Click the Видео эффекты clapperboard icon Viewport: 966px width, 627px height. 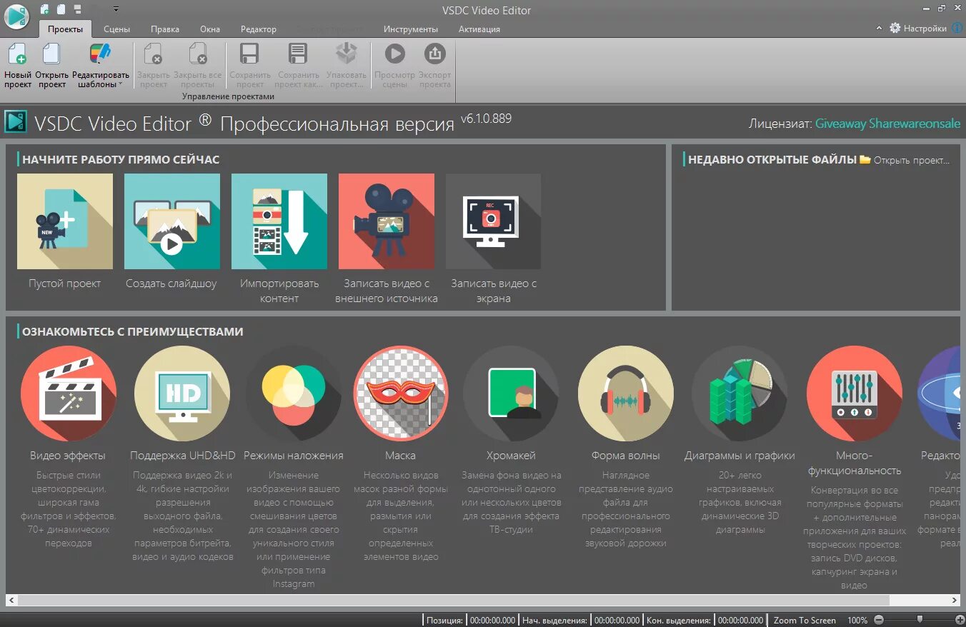(68, 394)
